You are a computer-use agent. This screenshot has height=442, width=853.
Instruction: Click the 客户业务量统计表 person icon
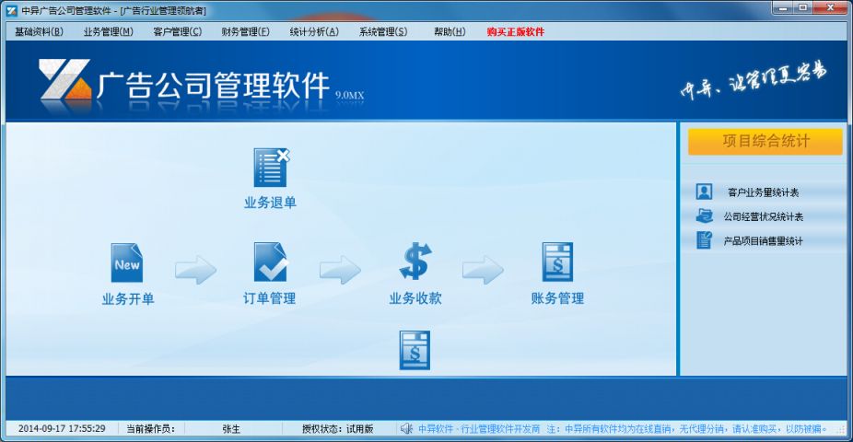point(705,192)
